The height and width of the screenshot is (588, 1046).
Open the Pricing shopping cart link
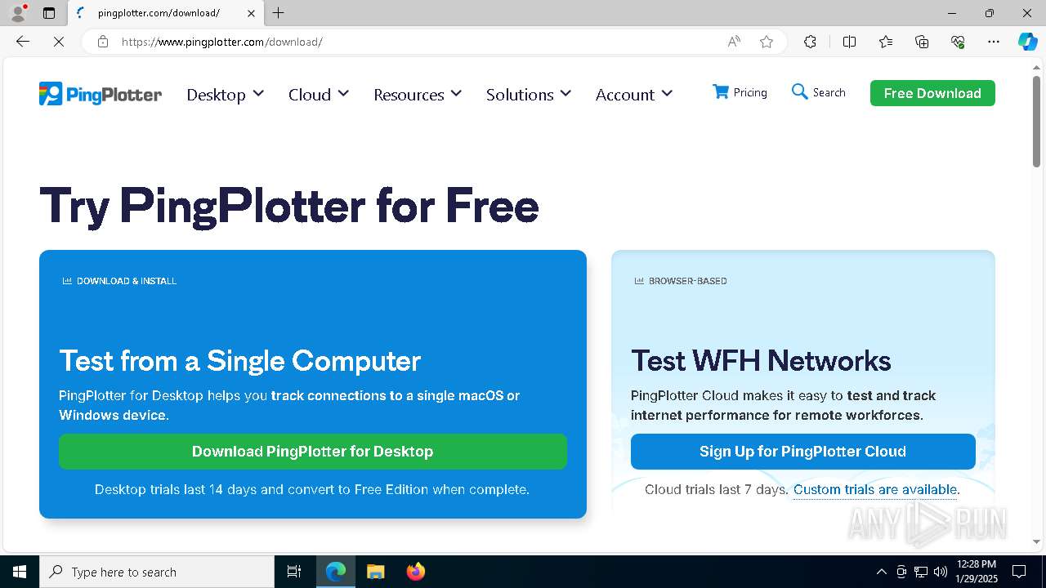[740, 92]
